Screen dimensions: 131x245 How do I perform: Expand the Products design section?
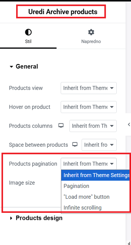point(36,218)
